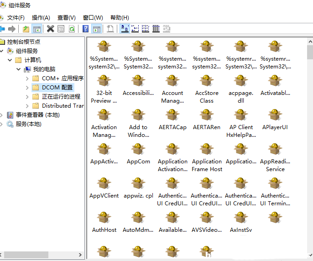313x261 pixels.
Task: Select 组件服务 in the tree
Action: tap(27, 51)
